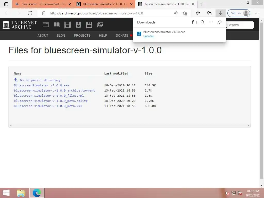Open the network tray icon
The height and width of the screenshot is (198, 264).
point(234,193)
